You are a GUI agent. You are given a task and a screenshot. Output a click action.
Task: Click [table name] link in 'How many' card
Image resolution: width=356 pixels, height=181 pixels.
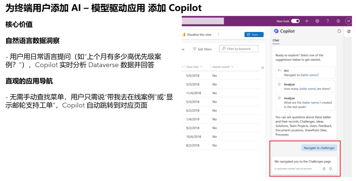point(308,89)
